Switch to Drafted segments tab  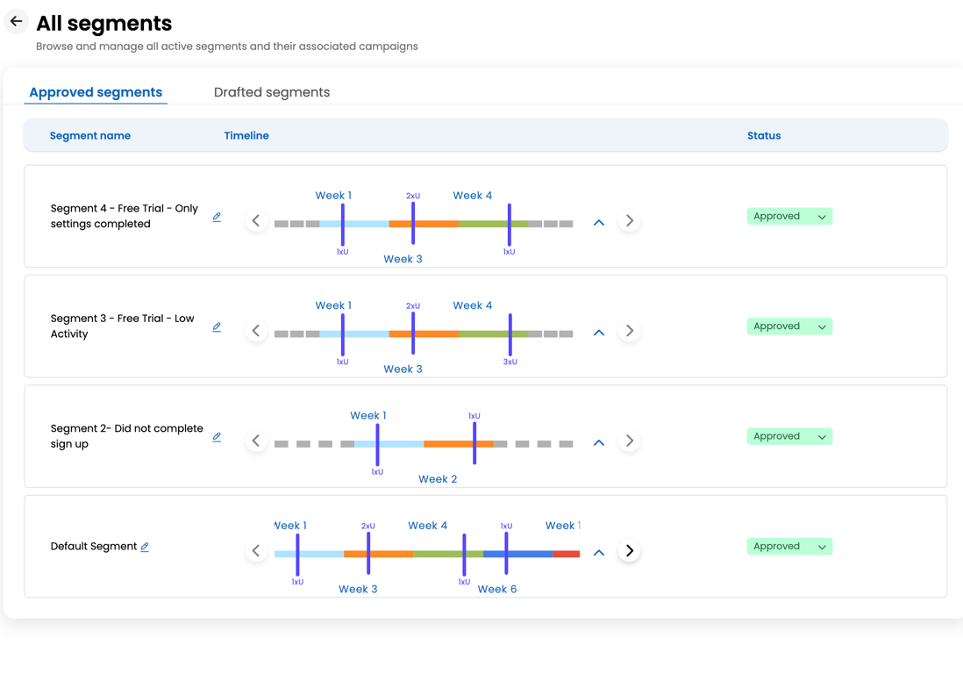coord(272,92)
